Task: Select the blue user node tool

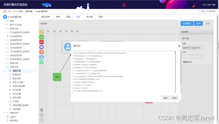Action: tap(42, 57)
